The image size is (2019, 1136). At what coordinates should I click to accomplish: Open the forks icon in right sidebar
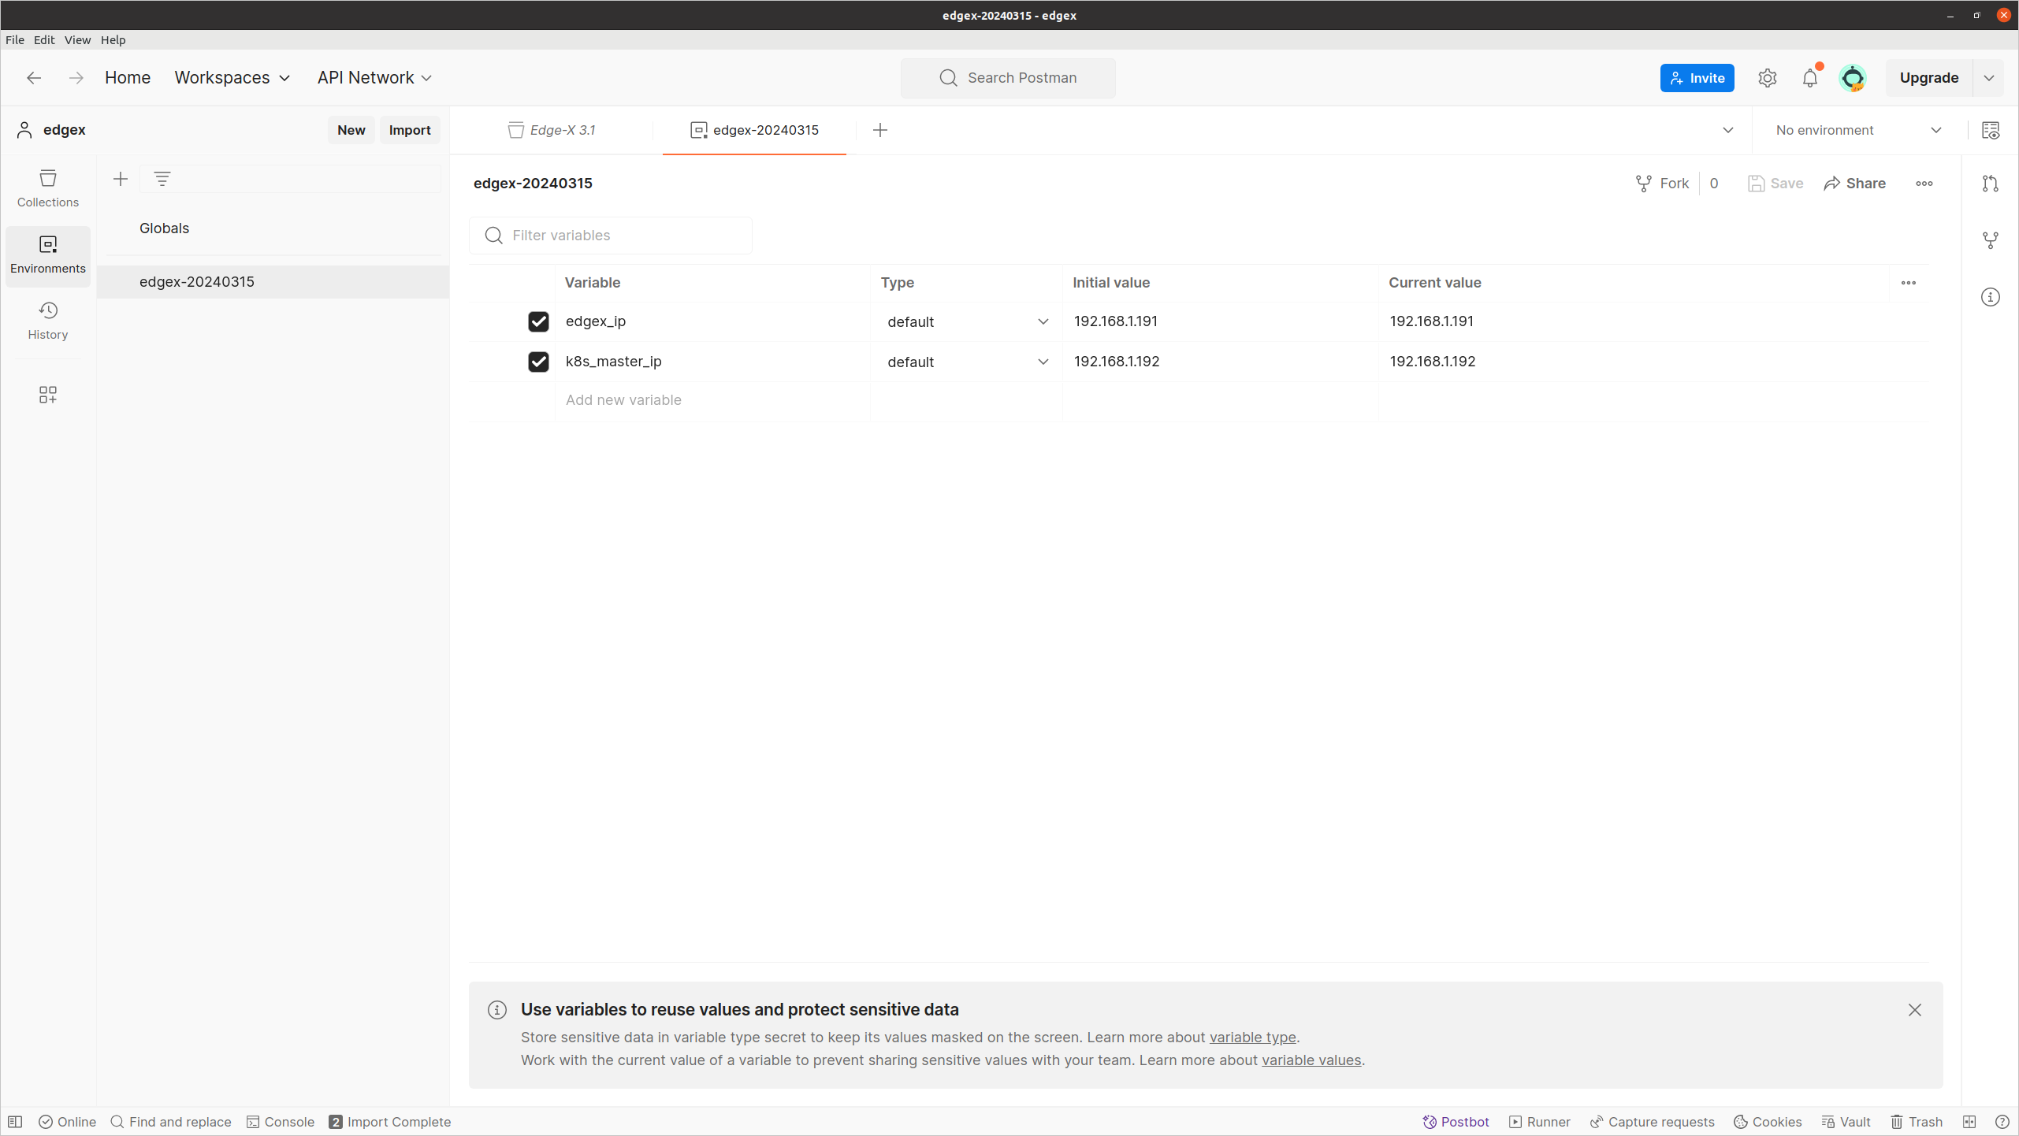point(1991,240)
